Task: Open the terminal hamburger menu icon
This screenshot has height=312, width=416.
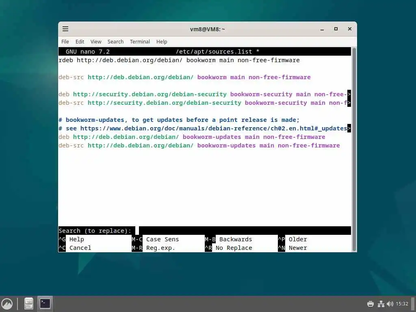Action: [x=65, y=29]
